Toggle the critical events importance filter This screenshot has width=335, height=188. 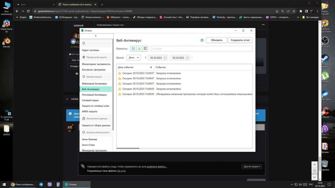tap(145, 48)
